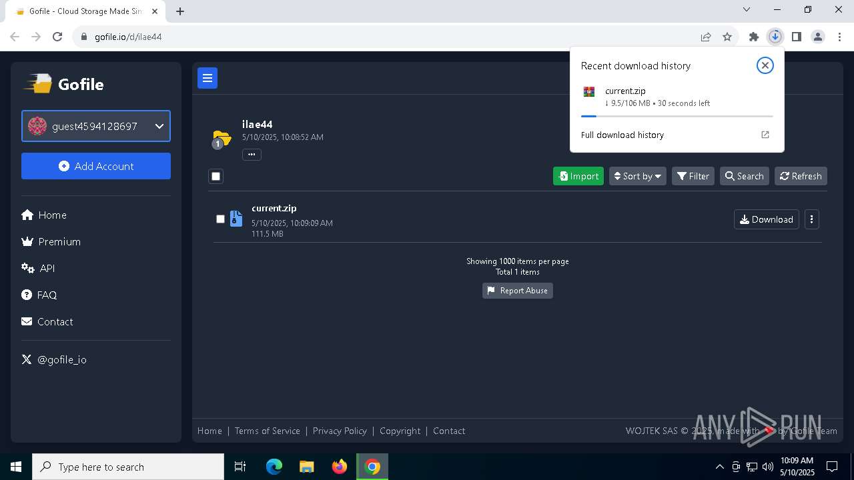Go back to previous page
Image resolution: width=854 pixels, height=480 pixels.
click(15, 37)
